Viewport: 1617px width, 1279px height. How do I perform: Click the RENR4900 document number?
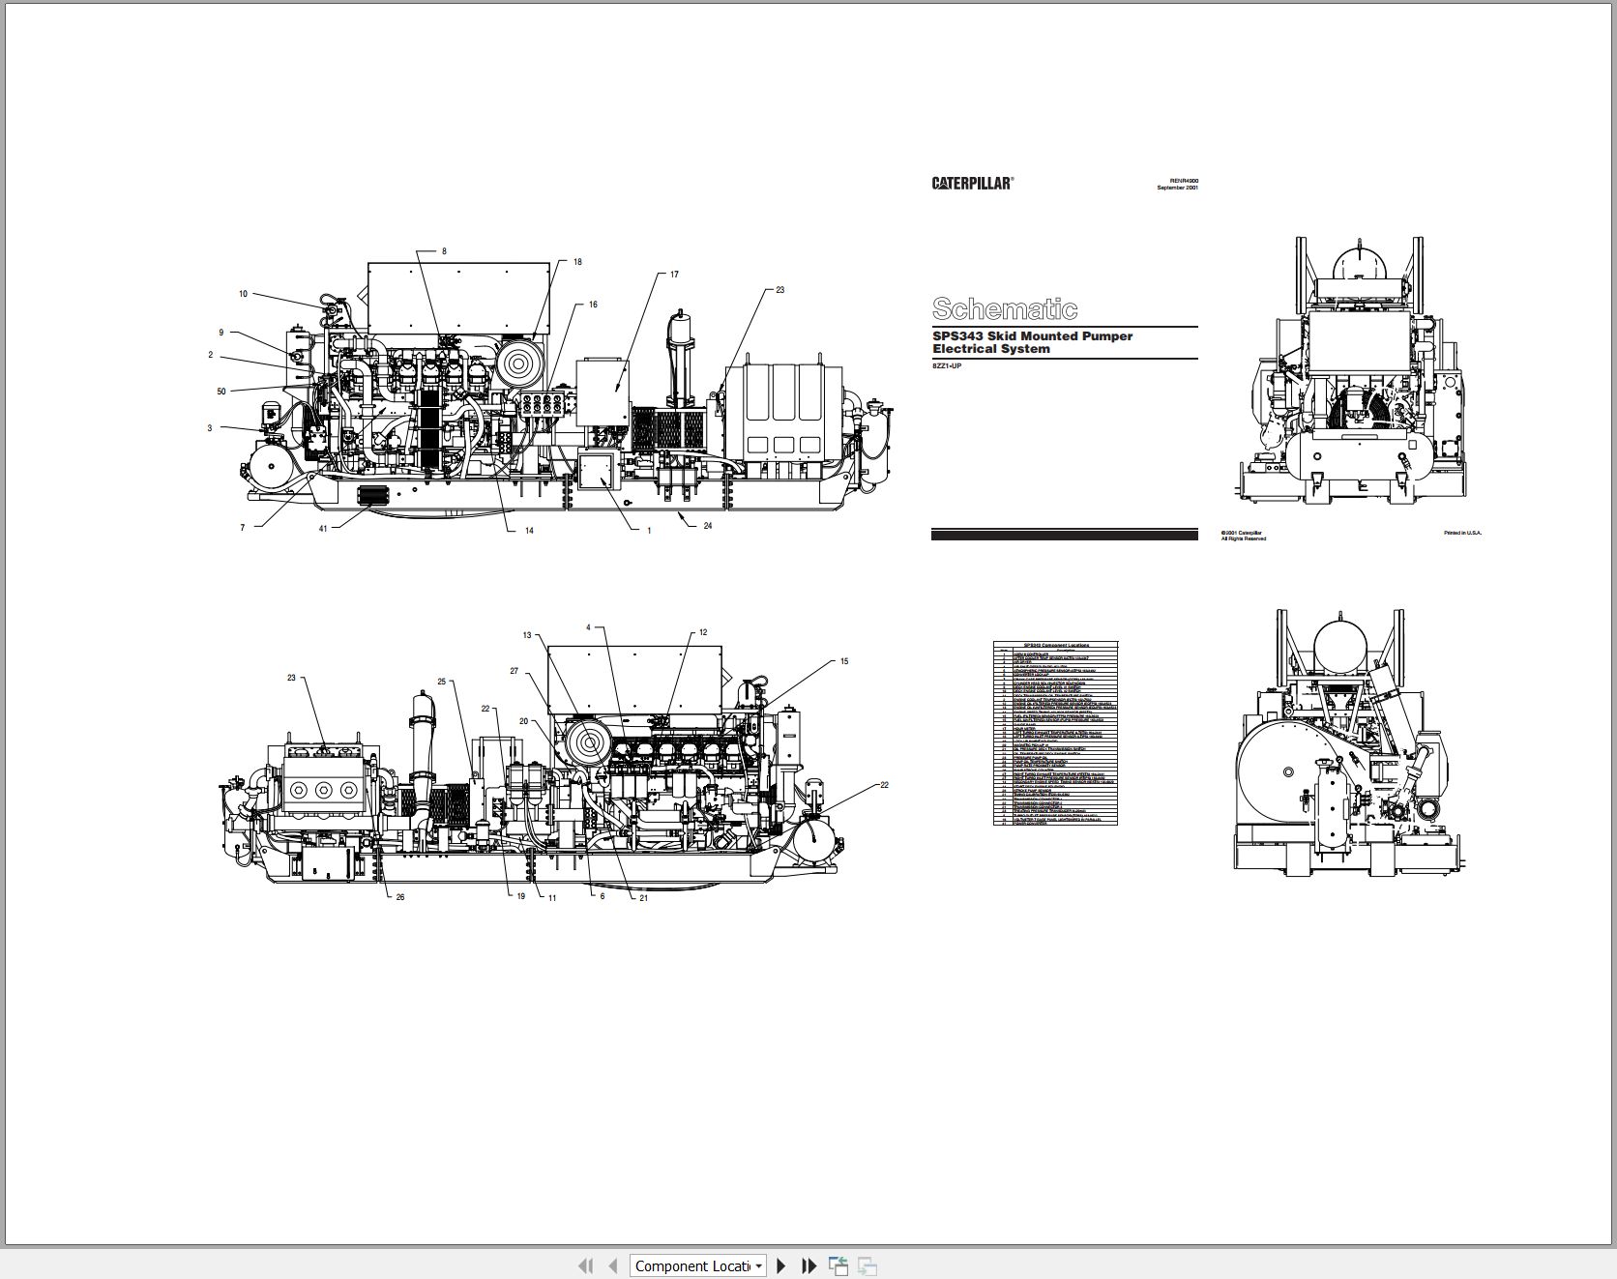(1184, 181)
